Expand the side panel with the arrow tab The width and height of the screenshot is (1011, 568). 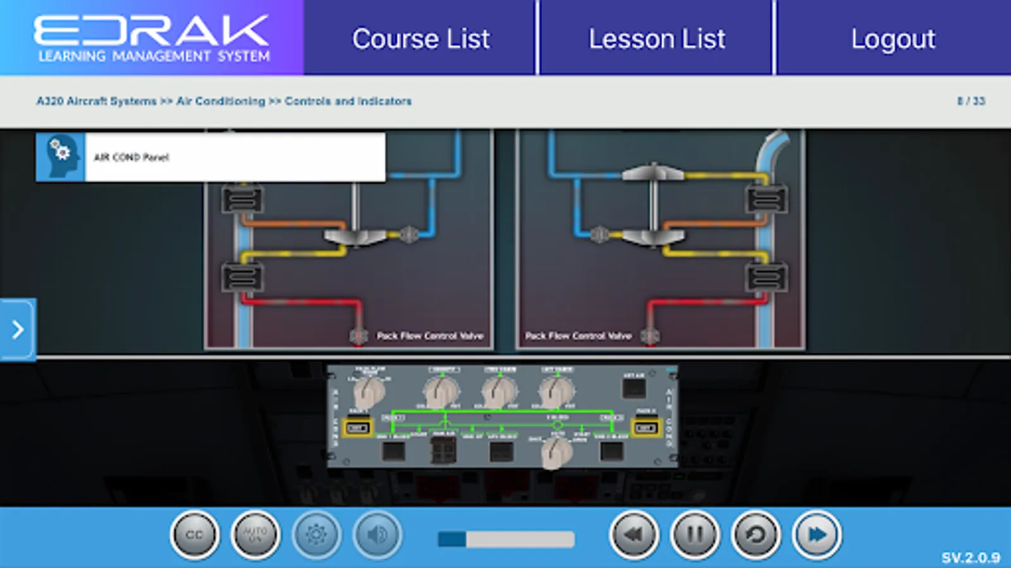[18, 329]
